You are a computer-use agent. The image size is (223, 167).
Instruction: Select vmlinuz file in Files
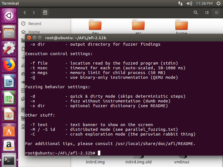(x=182, y=161)
